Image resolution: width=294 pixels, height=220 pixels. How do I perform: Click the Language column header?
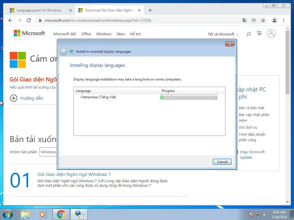point(117,91)
